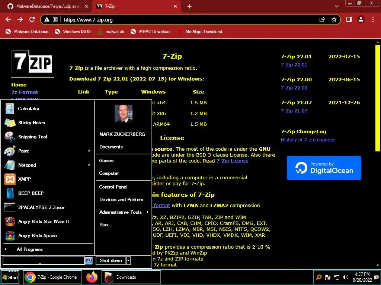Open Calculator from Start menu
Screen dimensions: 381x285
pyautogui.click(x=29, y=109)
